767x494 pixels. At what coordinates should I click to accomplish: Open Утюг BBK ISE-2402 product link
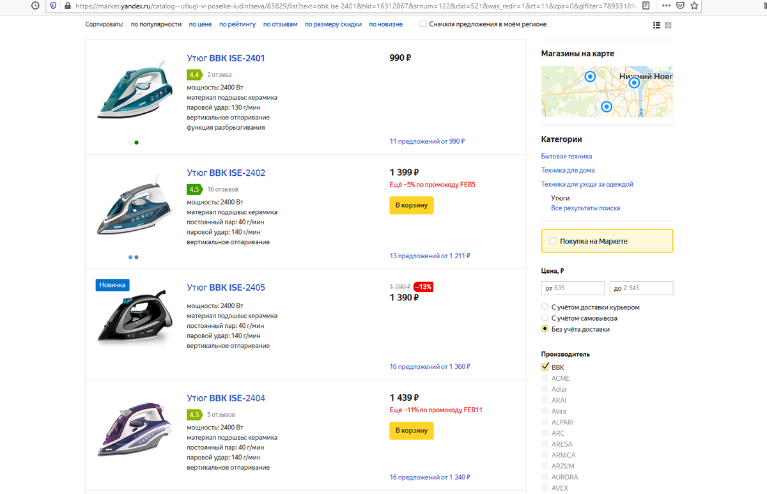tap(226, 173)
